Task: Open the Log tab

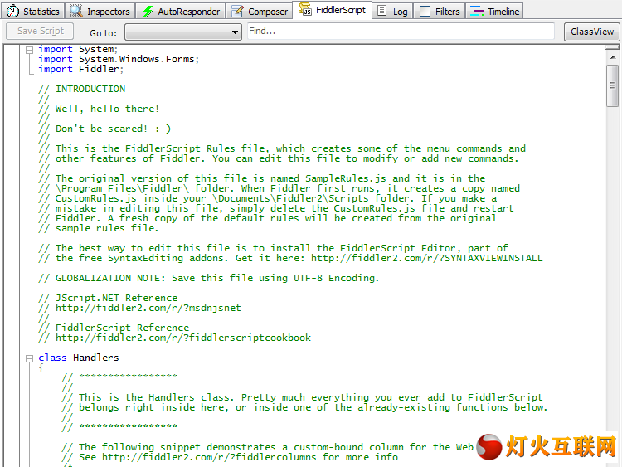Action: point(393,11)
